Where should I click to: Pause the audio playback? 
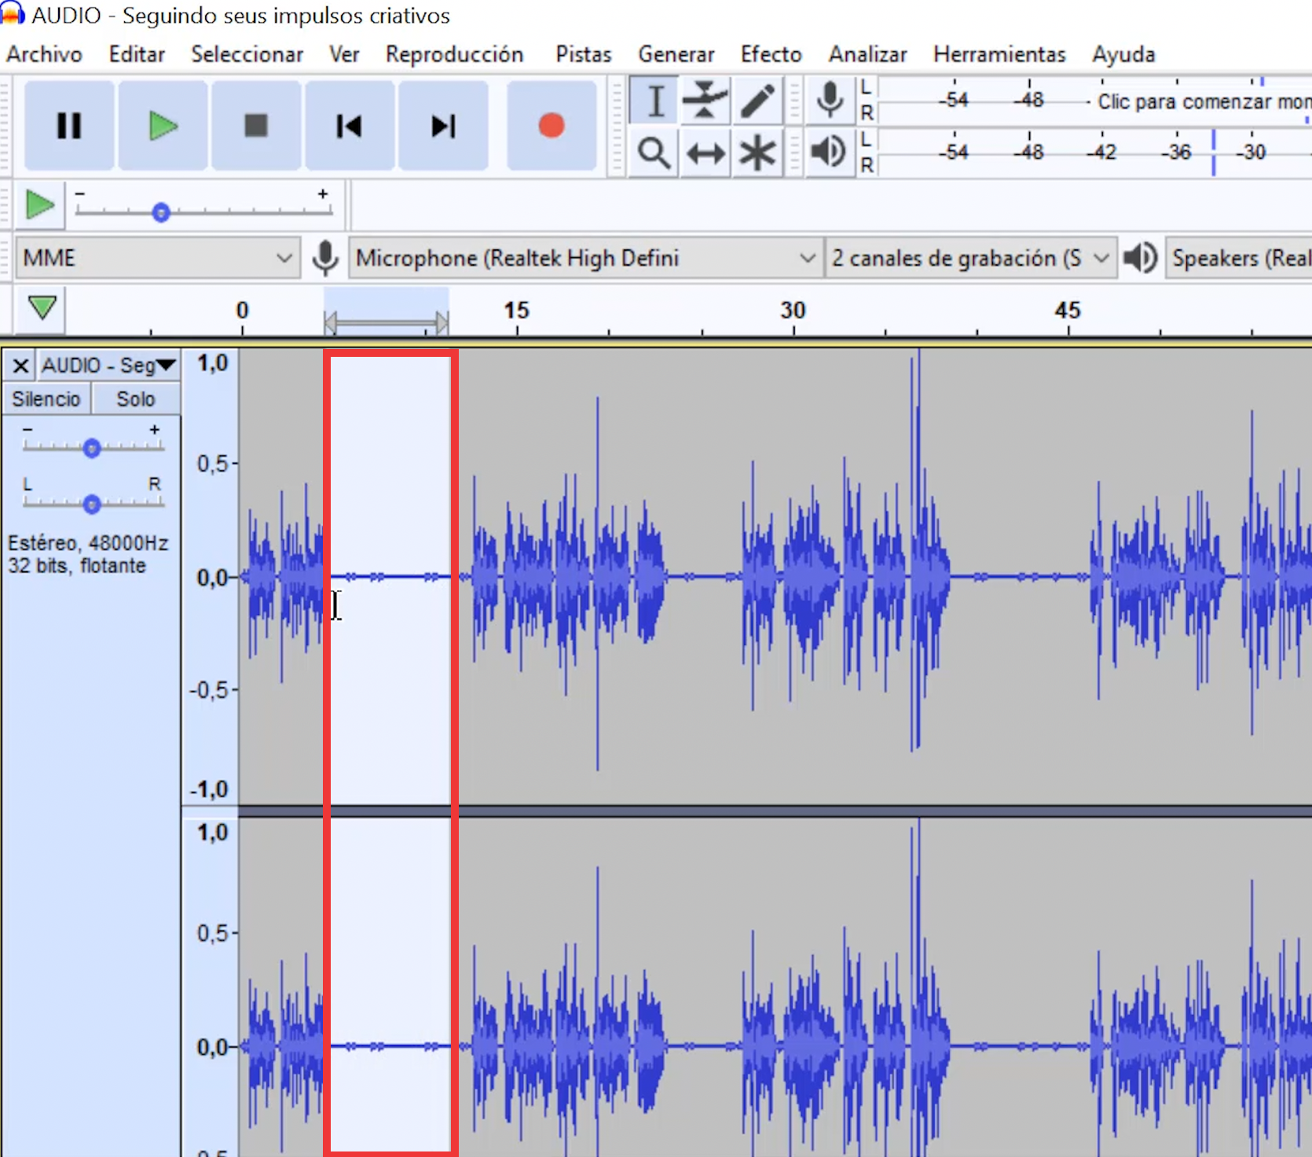68,126
